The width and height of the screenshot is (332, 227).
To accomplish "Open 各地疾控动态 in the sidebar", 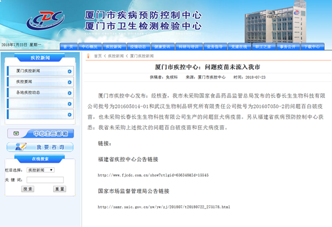I will [x=40, y=93].
